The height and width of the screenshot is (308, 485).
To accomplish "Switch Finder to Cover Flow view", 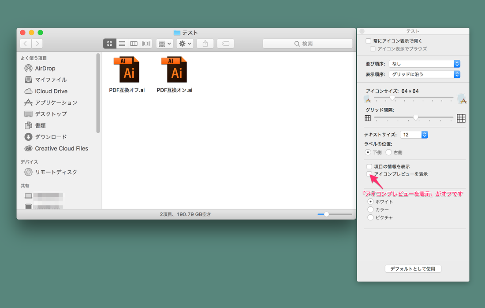I will 146,44.
